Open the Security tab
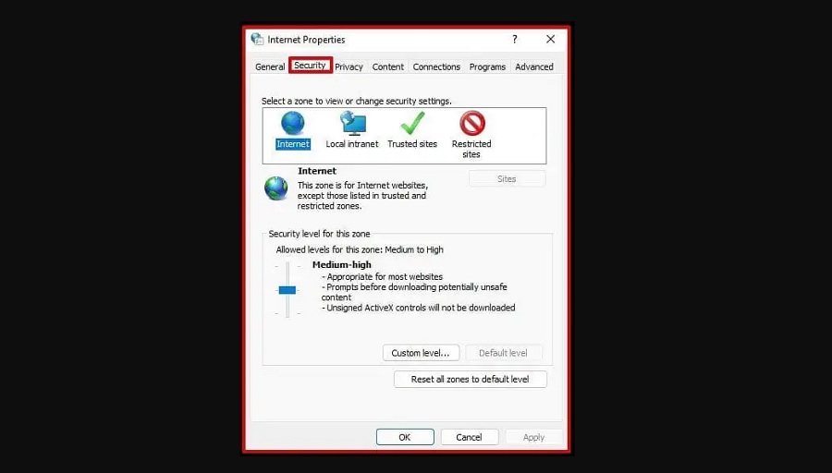This screenshot has height=473, width=832. point(310,66)
